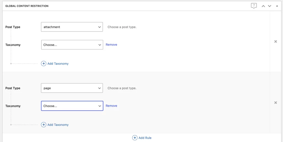The width and height of the screenshot is (283, 142).
Task: Move Global Content Restriction panel down
Action: pos(269,6)
